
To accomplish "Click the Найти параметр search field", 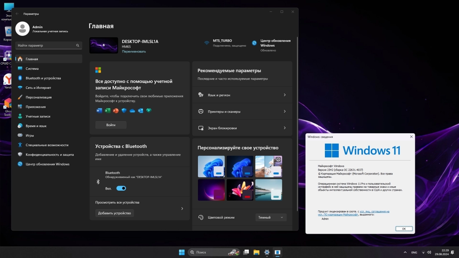I will tap(49, 46).
